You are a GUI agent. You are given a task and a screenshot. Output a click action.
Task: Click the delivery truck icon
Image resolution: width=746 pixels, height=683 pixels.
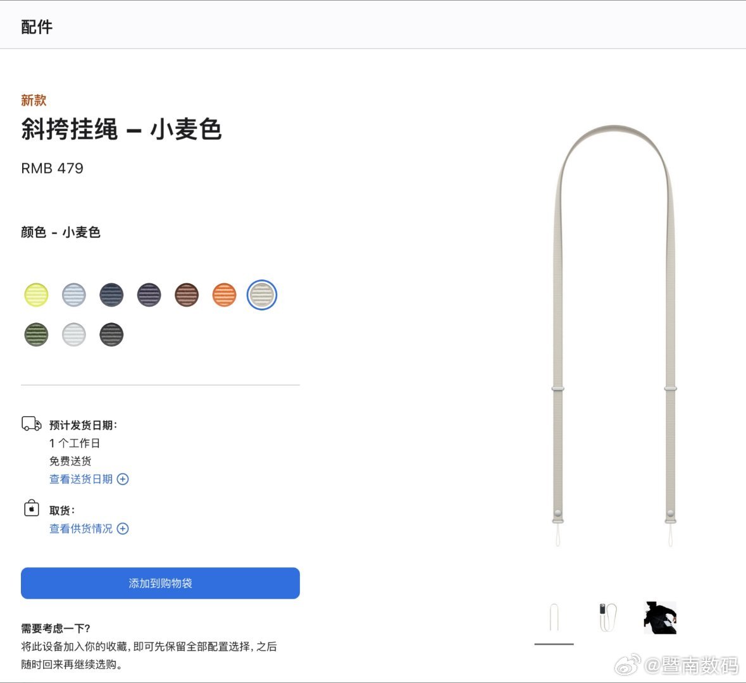point(32,424)
